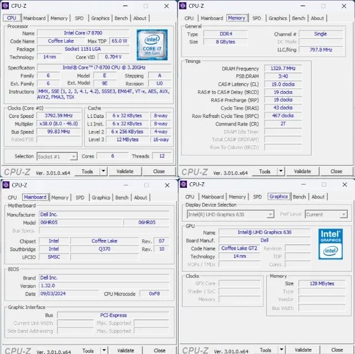
Task: Click the Max TDP value 65.0 W
Action: [x=119, y=41]
